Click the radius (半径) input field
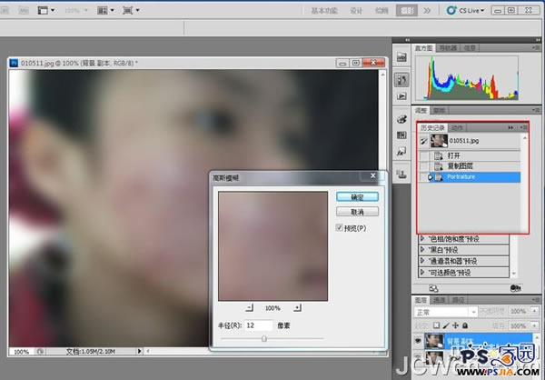 259,325
